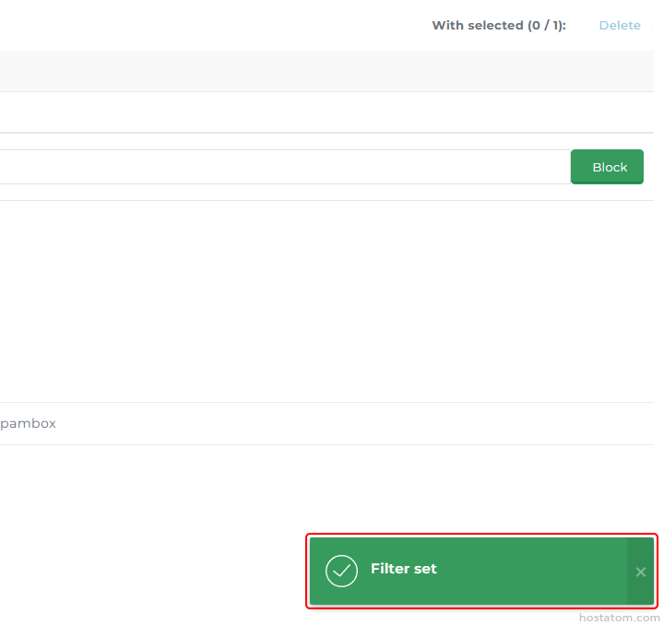Open the spambox link in the list
The image size is (664, 625).
point(28,423)
